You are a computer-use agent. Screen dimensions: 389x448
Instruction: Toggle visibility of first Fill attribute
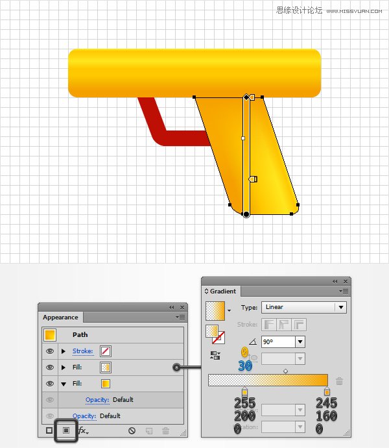(x=50, y=367)
